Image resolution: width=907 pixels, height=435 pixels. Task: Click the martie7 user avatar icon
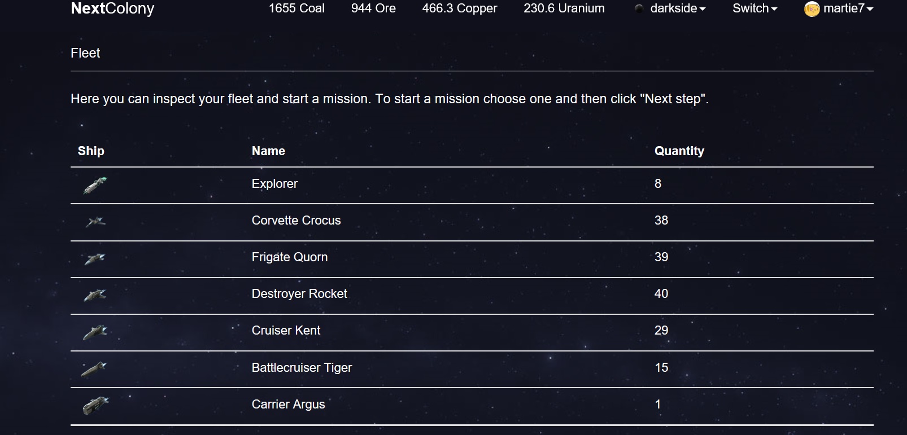[x=812, y=9]
